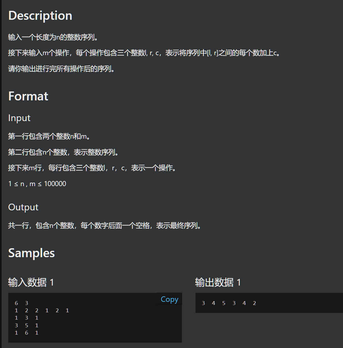The height and width of the screenshot is (348, 343).
Task: Click the constraint '1 ≤ n , m ≤ 100000'
Action: point(37,184)
